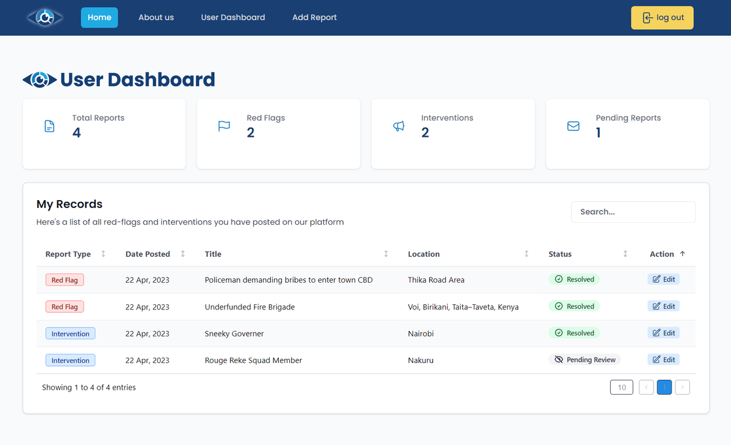Go to Home in the navbar
This screenshot has height=445, width=731.
pos(99,18)
